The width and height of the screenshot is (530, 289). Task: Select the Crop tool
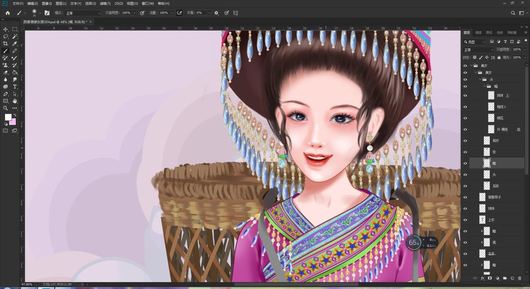pos(5,44)
